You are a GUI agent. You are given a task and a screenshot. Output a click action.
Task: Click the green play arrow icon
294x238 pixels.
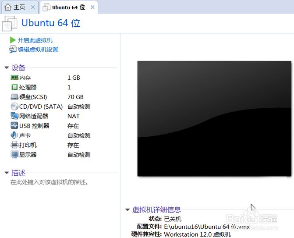[x=13, y=40]
